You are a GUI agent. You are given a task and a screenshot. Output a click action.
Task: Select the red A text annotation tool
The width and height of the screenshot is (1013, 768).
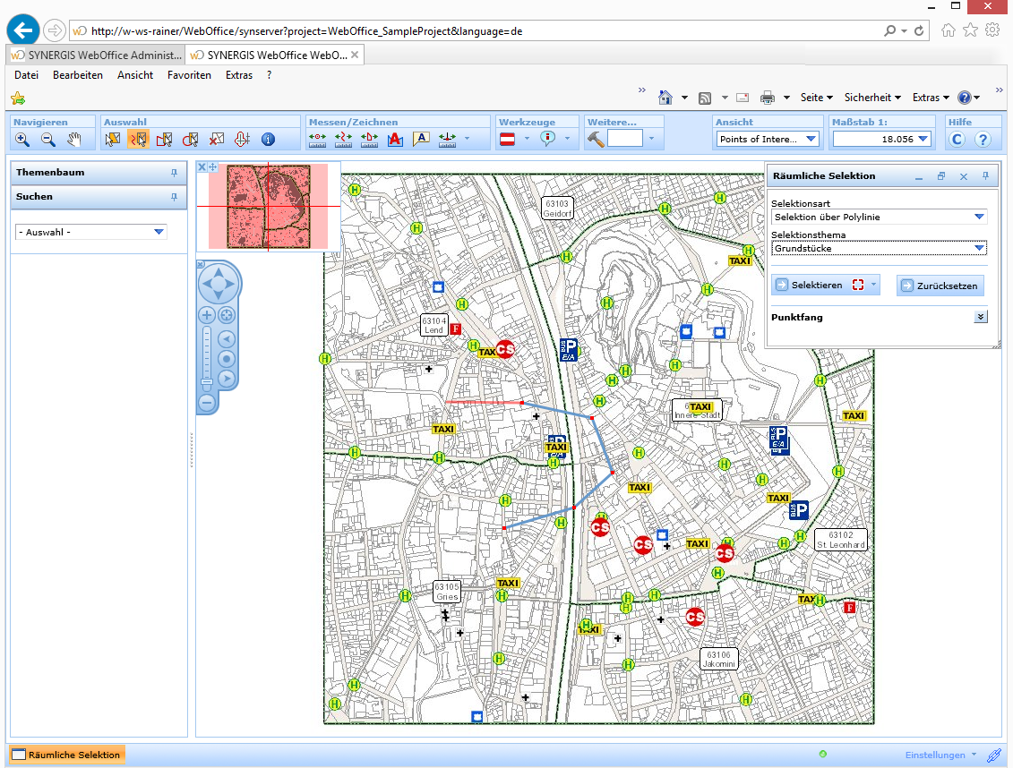[395, 140]
